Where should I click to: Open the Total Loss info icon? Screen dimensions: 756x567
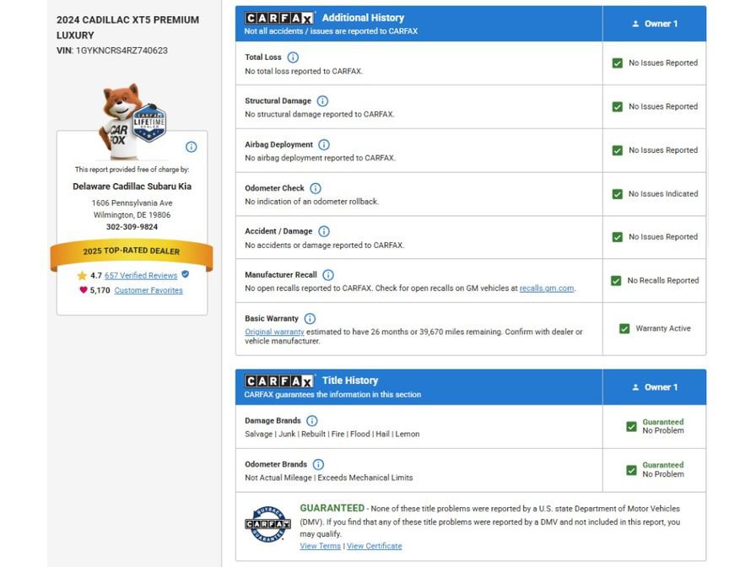click(x=293, y=57)
